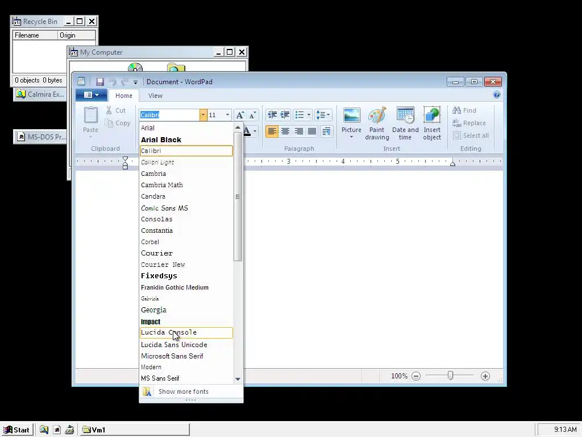Toggle Center text alignment

[x=285, y=131]
